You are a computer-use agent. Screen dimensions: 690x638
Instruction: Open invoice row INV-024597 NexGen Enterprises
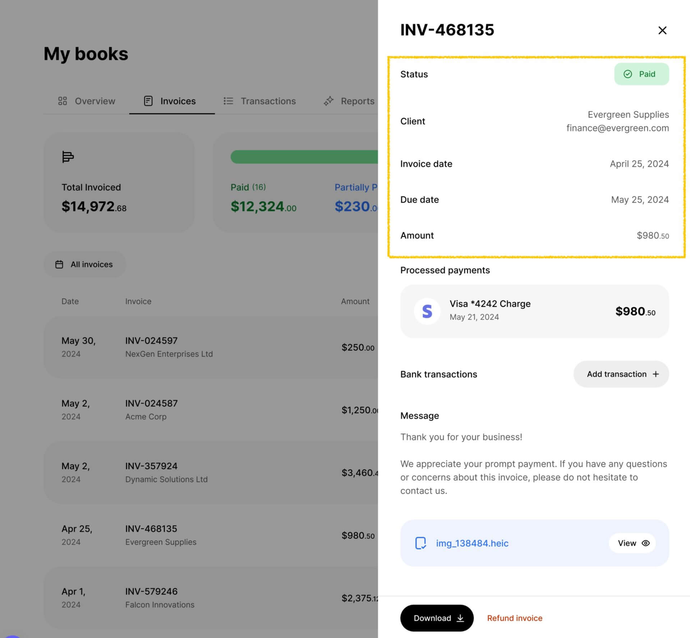[211, 347]
